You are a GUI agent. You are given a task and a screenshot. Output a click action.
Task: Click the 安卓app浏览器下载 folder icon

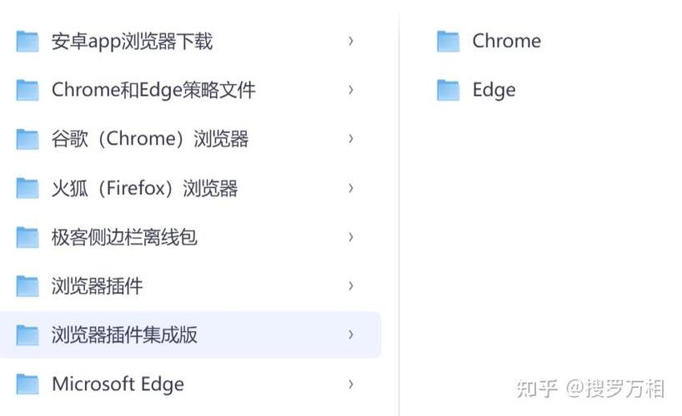pos(28,42)
